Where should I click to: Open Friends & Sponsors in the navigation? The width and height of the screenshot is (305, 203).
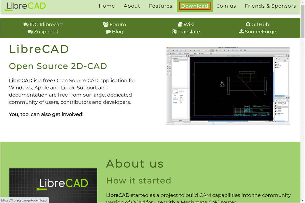[270, 6]
